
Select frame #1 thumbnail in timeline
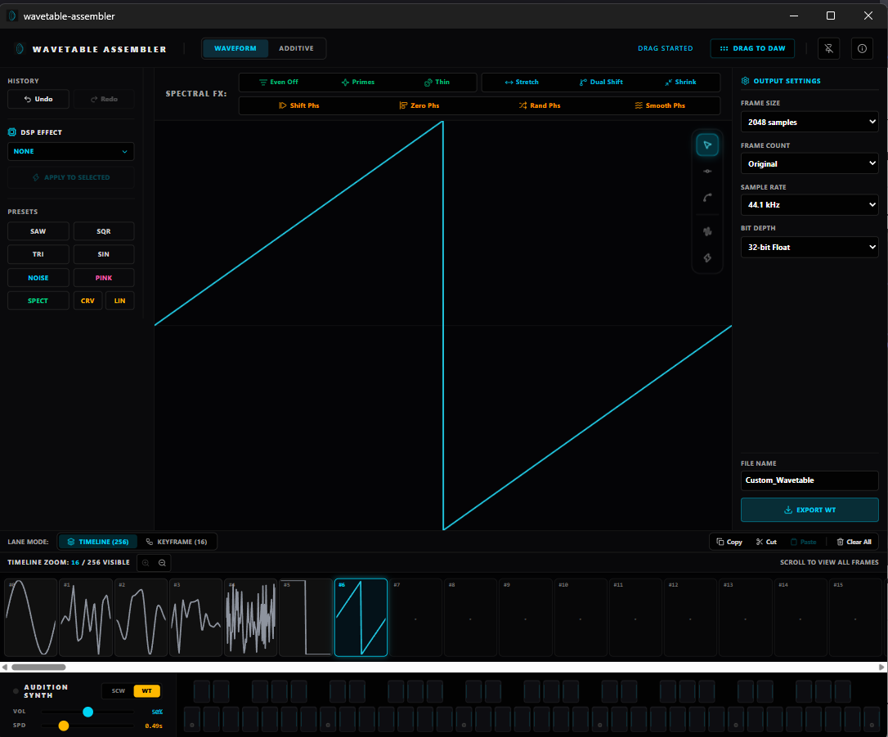(x=86, y=618)
